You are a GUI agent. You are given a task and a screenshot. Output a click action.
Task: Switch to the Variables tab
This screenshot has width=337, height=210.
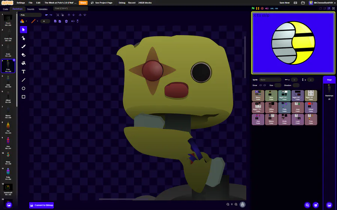tap(43, 9)
